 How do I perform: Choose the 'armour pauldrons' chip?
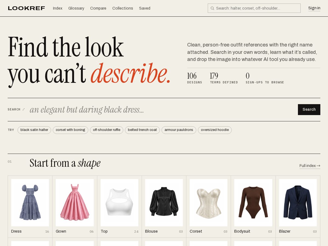click(x=179, y=130)
